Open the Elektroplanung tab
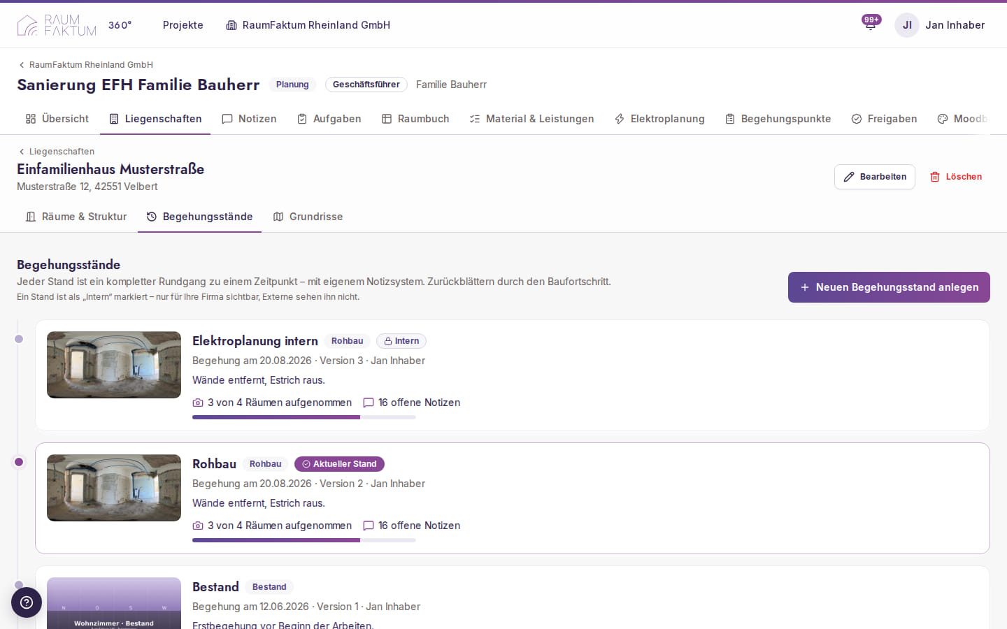The height and width of the screenshot is (629, 1007). tap(659, 119)
